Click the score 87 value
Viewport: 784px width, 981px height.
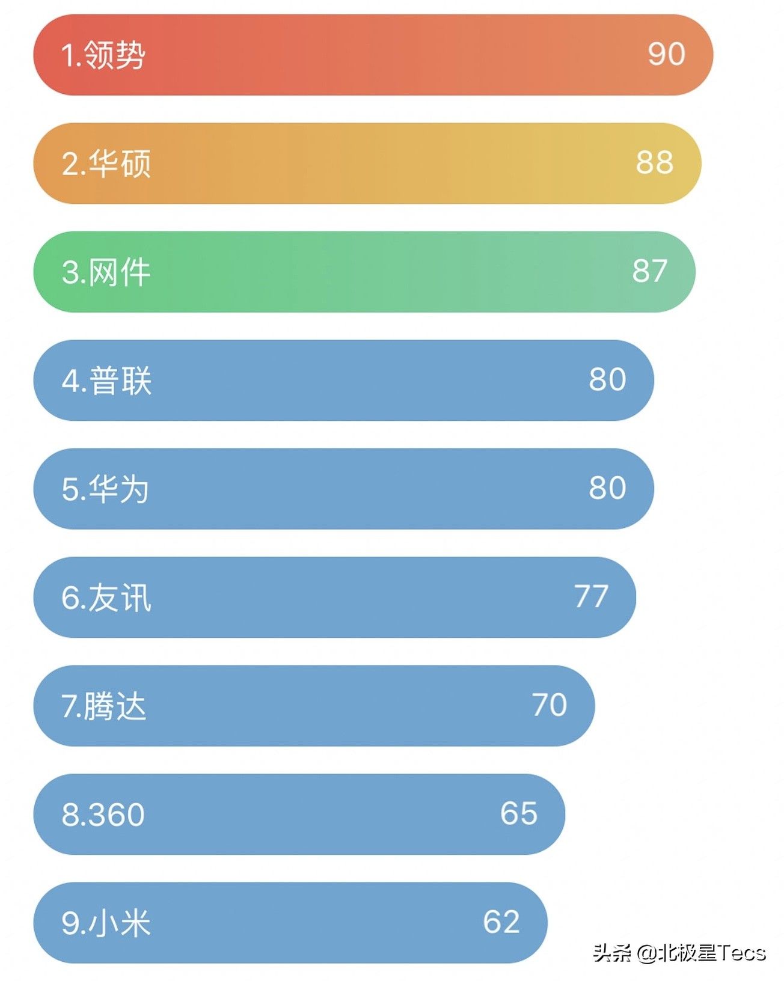pos(649,271)
